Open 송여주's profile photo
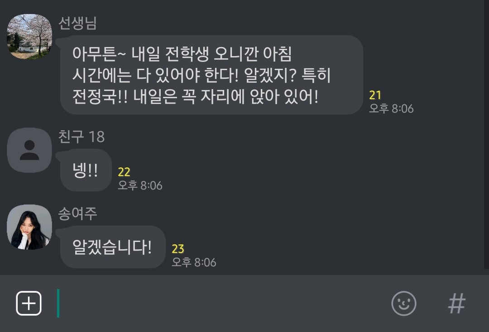Image resolution: width=489 pixels, height=332 pixels. 29,227
